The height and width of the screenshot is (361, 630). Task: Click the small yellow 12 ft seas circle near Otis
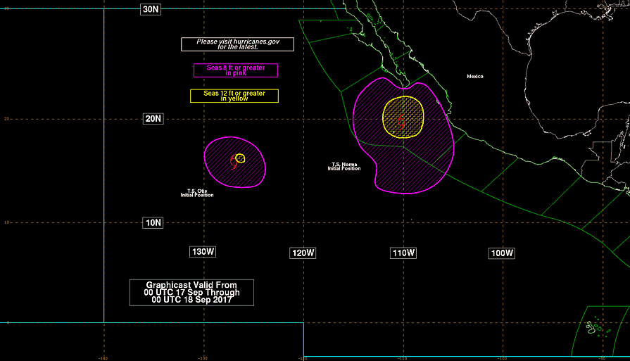tap(240, 158)
